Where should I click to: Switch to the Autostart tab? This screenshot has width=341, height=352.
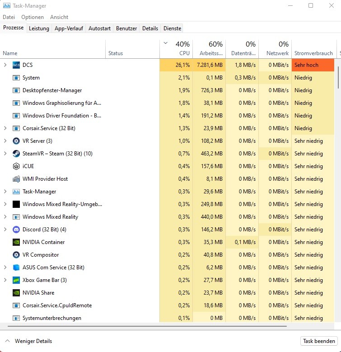click(100, 28)
